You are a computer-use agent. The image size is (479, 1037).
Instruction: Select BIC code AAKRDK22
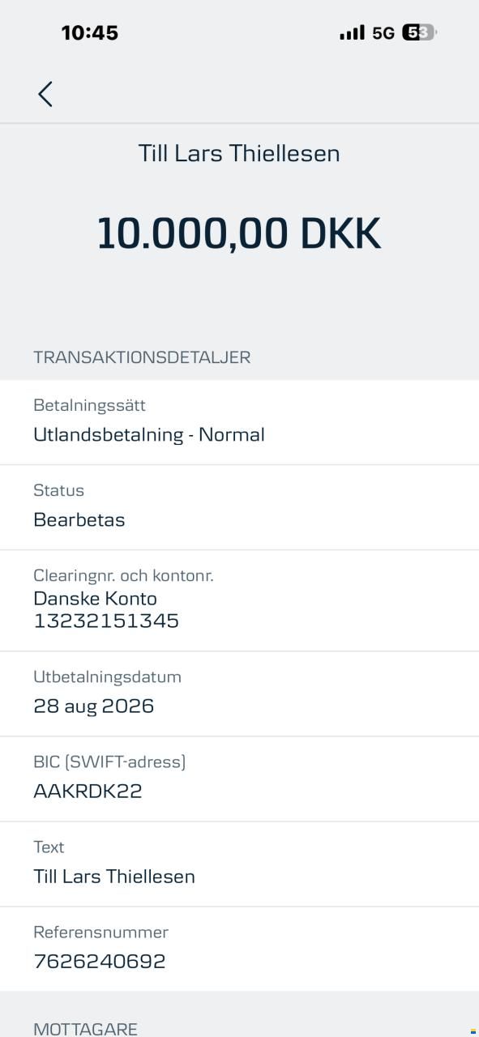click(88, 792)
